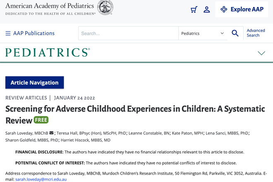Open the shopping cart icon
Image resolution: width=273 pixels, height=182 pixels.
tap(194, 10)
